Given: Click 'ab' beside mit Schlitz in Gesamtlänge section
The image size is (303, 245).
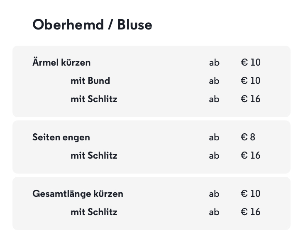Looking at the screenshot, I should click(x=214, y=212).
